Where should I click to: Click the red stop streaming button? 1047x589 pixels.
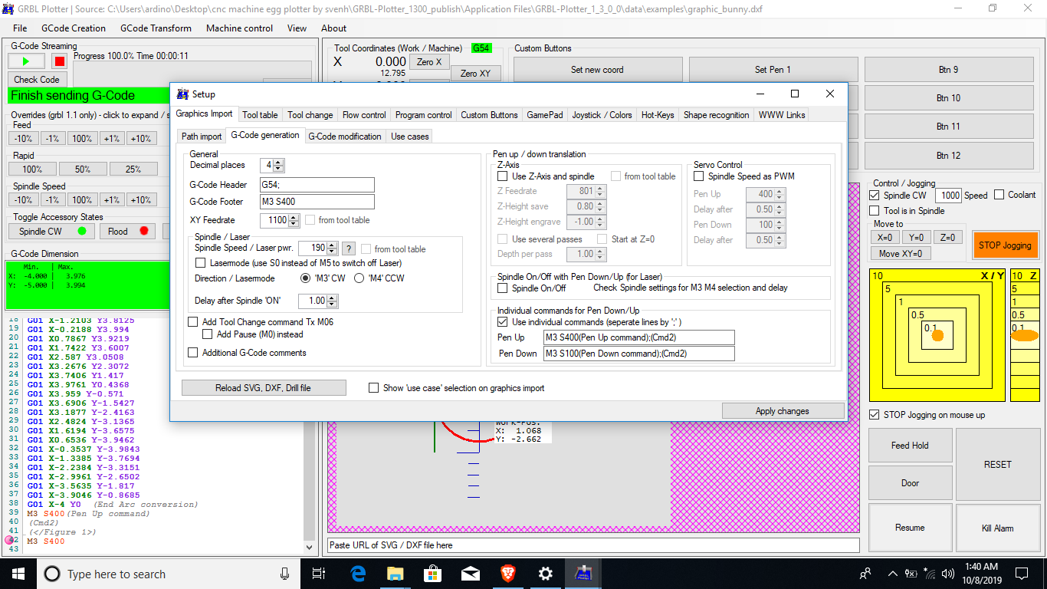click(x=59, y=61)
